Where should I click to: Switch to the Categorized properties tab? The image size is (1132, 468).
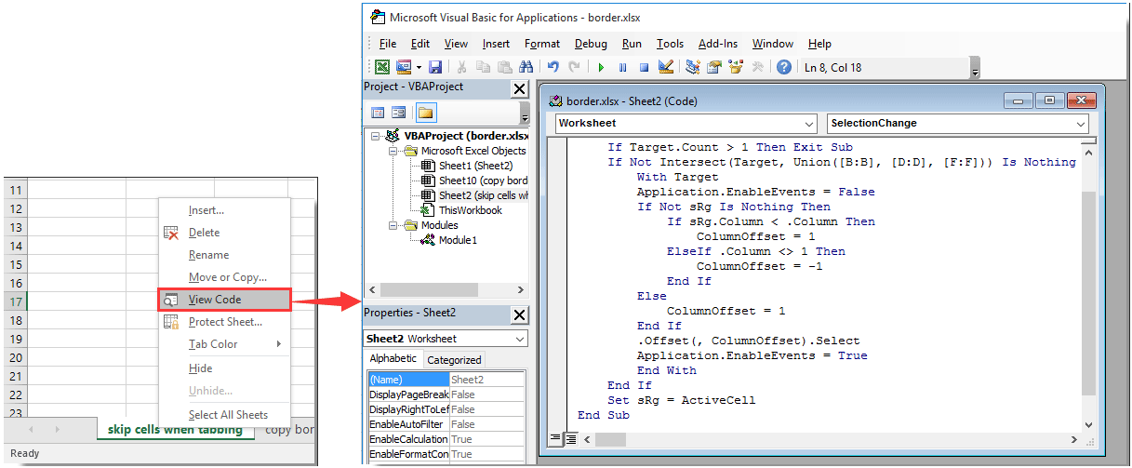(x=454, y=360)
